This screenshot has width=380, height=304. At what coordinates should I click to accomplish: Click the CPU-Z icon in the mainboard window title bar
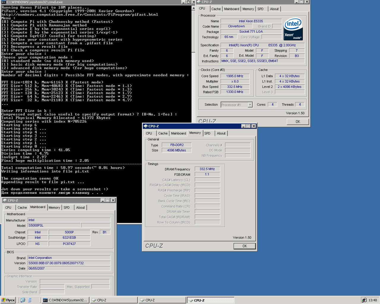[x=5, y=200]
